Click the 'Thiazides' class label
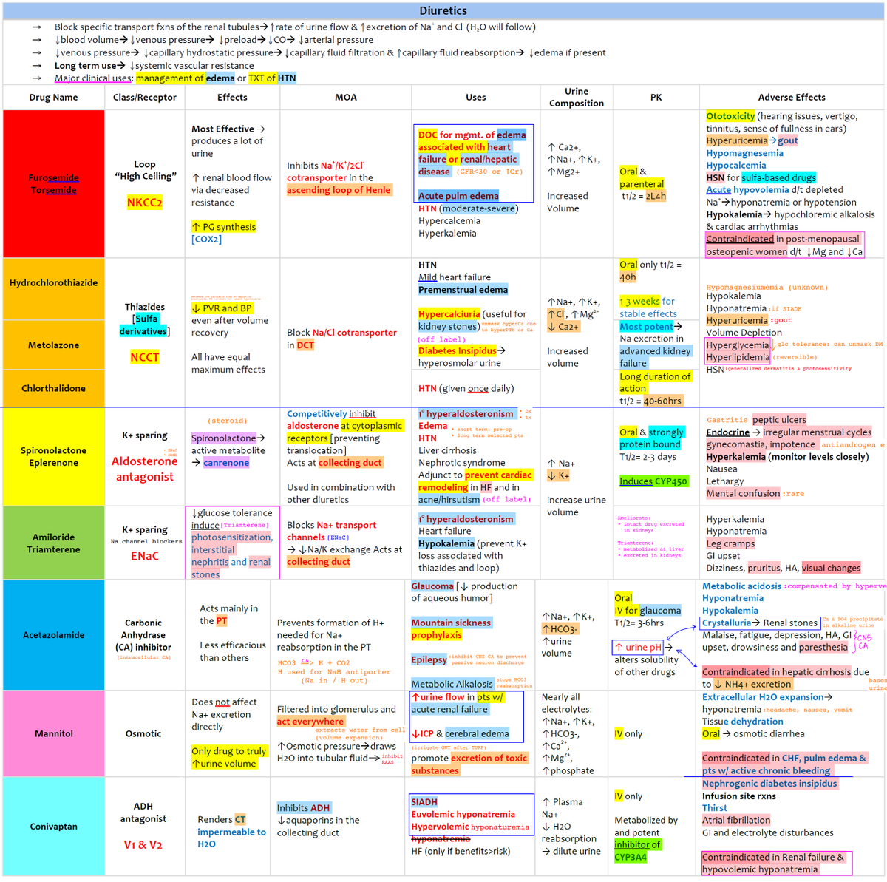Image resolution: width=887 pixels, height=882 pixels. coord(145,307)
